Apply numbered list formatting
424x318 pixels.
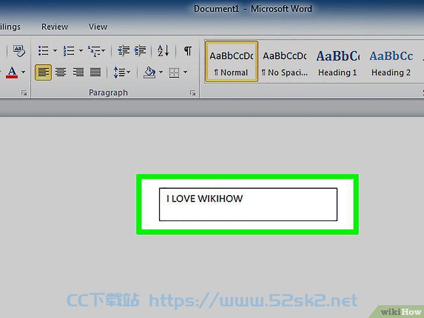tap(69, 51)
